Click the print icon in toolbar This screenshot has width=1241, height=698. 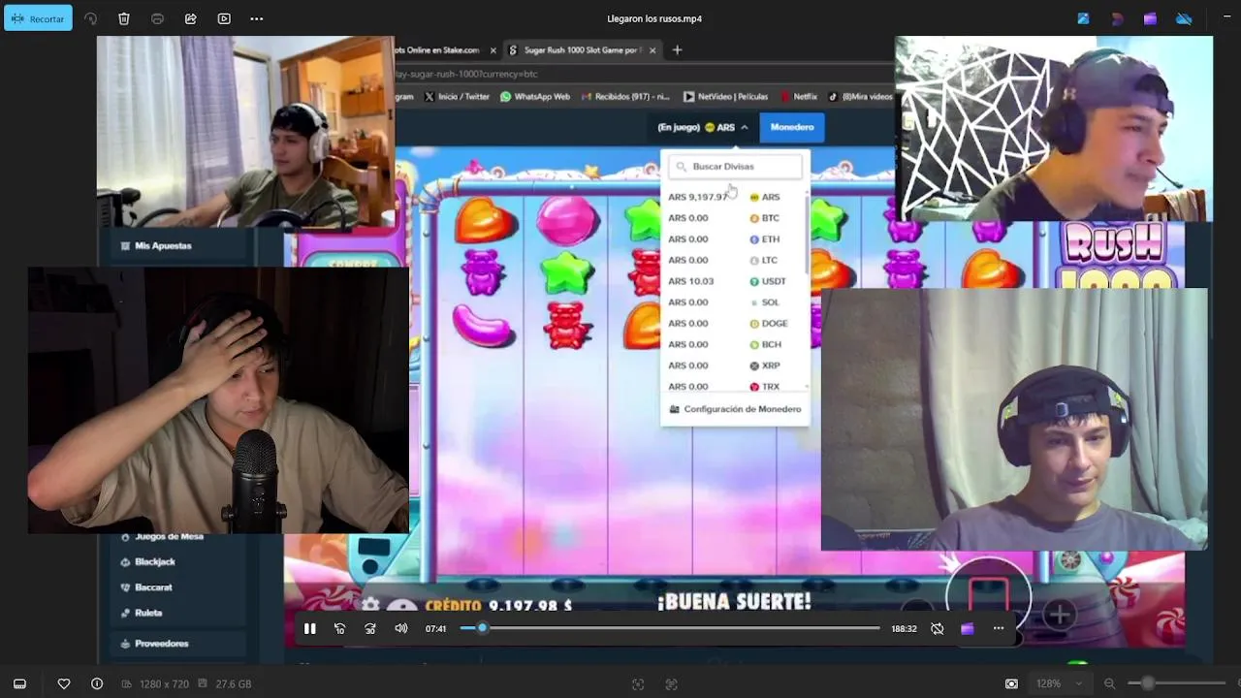(157, 18)
